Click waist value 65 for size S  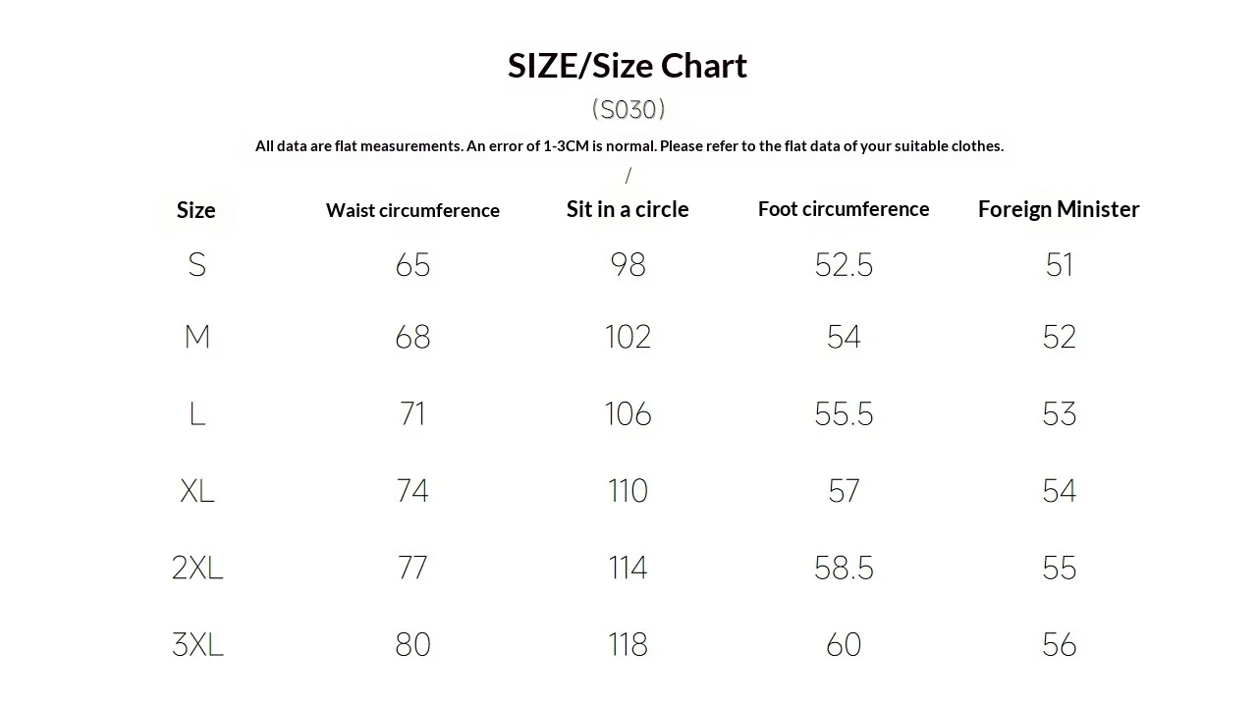point(412,265)
